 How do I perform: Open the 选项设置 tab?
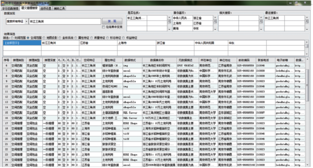[x=46, y=8]
